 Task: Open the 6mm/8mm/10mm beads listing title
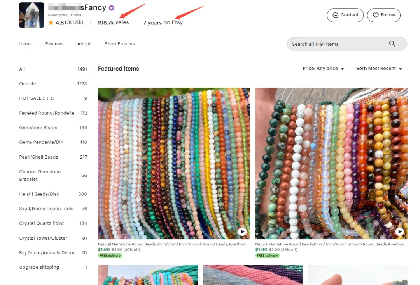tap(331, 244)
